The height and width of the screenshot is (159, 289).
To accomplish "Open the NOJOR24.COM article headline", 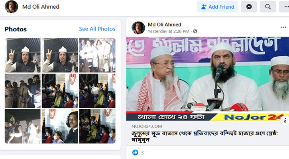I will [204, 136].
